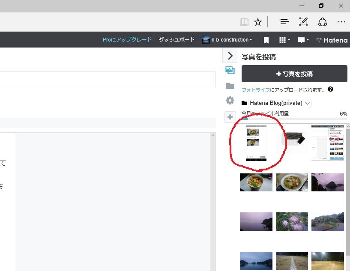Open the Hatena services grid menu
The image size is (350, 271).
pos(284,40)
